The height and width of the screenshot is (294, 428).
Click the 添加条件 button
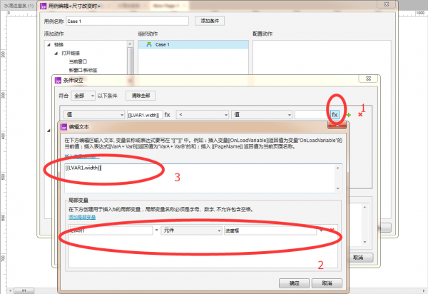tap(210, 21)
